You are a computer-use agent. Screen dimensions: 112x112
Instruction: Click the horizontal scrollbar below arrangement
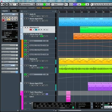70,111
